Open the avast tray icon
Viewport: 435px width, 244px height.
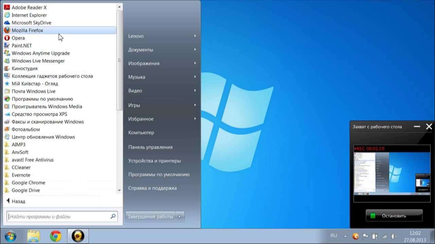(355, 236)
